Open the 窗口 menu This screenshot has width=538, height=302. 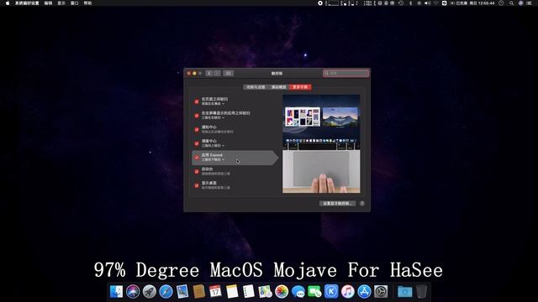click(x=75, y=3)
